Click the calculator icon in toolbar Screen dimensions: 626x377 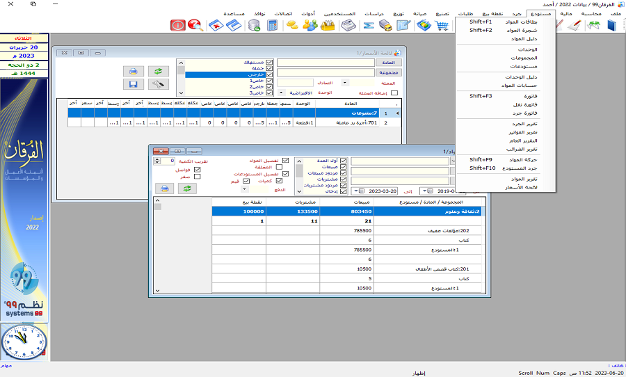pos(273,26)
